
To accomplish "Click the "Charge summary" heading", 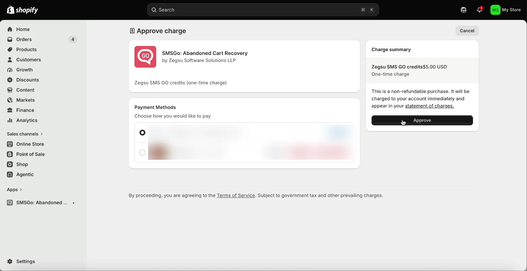I will [x=391, y=50].
